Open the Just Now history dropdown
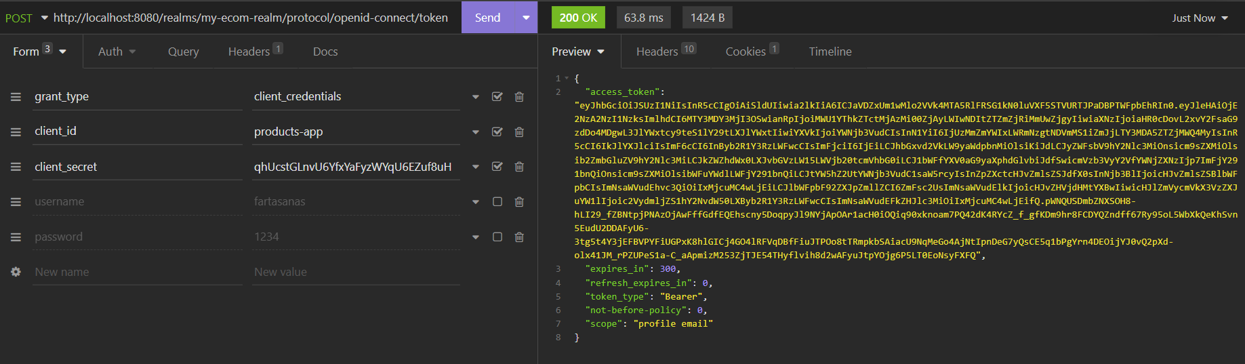 coord(1200,18)
